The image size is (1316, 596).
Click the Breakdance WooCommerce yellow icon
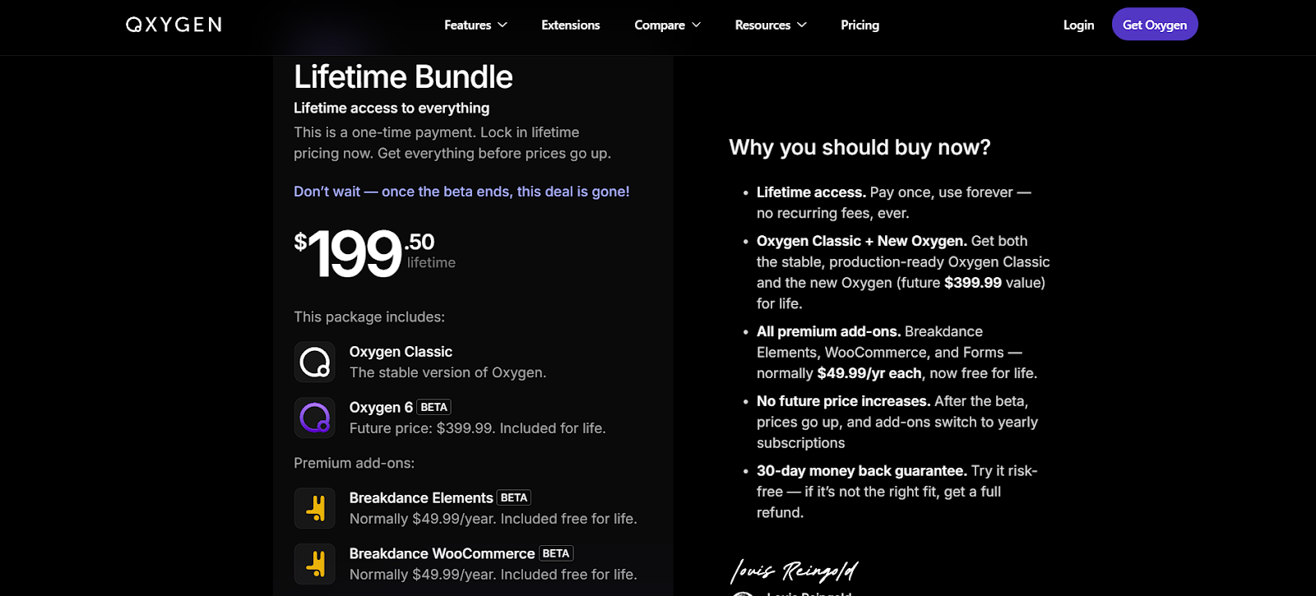(x=314, y=564)
